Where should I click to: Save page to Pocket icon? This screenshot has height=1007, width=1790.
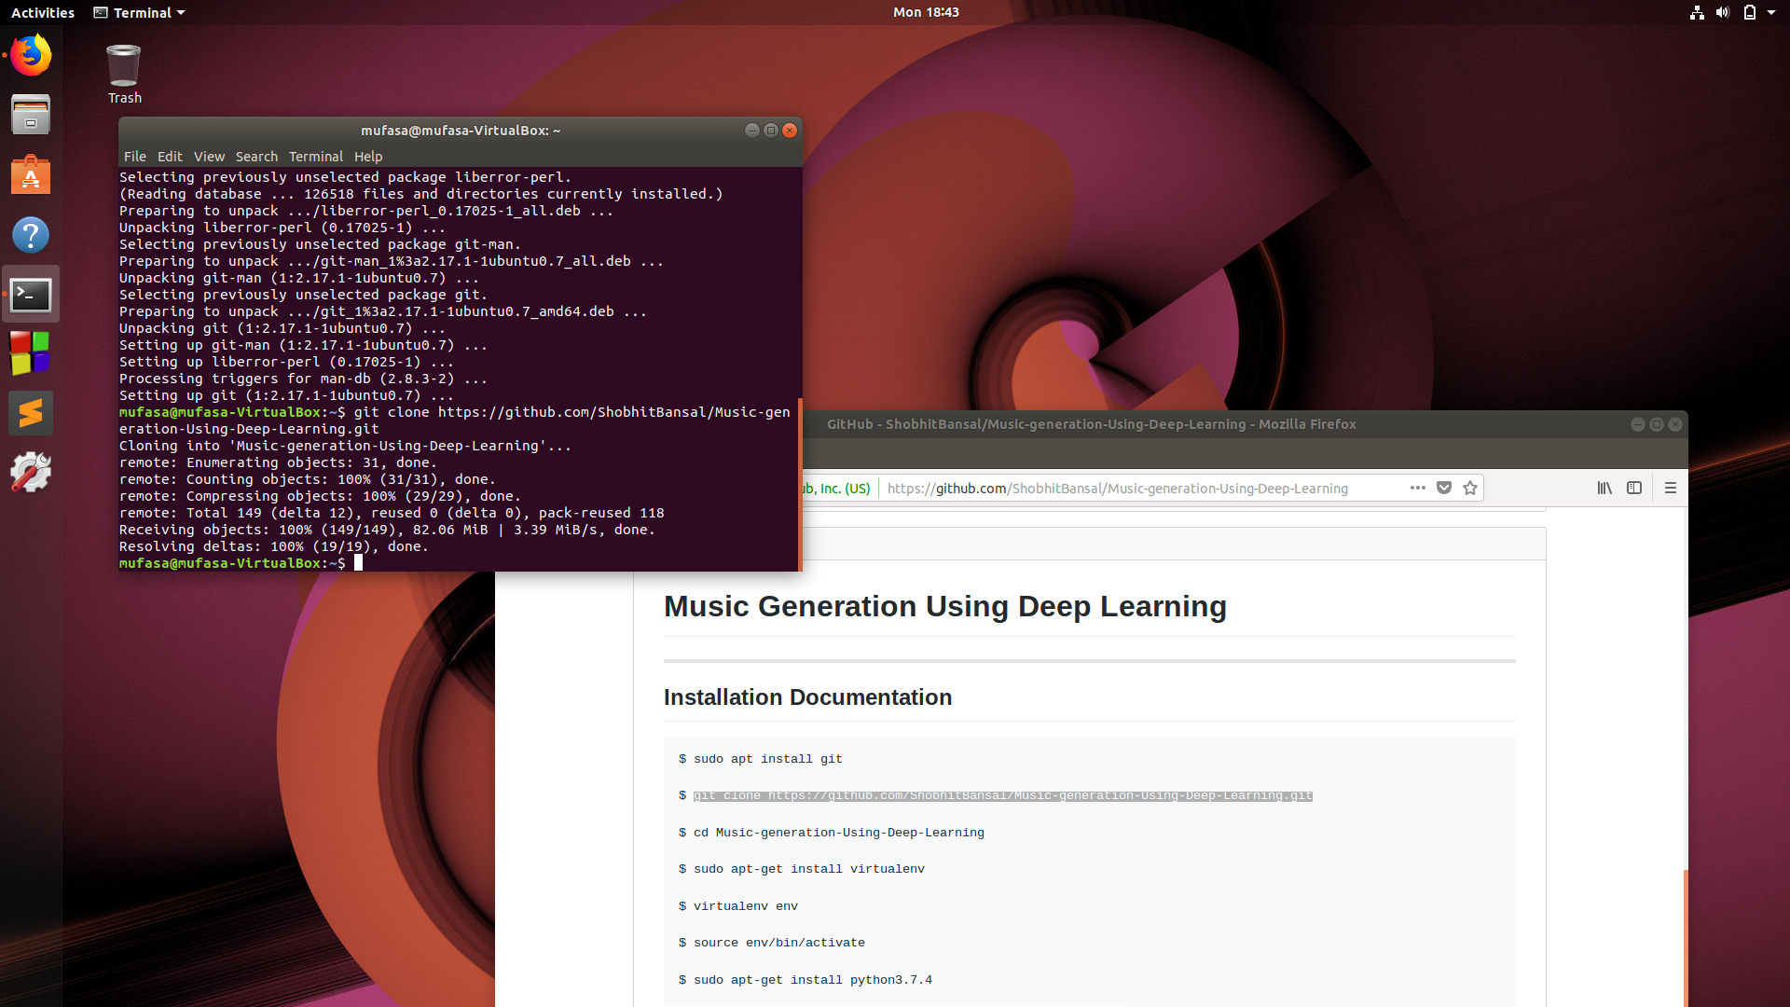tap(1444, 488)
